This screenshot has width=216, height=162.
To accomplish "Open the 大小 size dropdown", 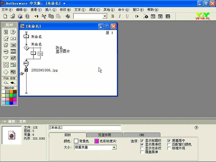I will coord(114,147).
